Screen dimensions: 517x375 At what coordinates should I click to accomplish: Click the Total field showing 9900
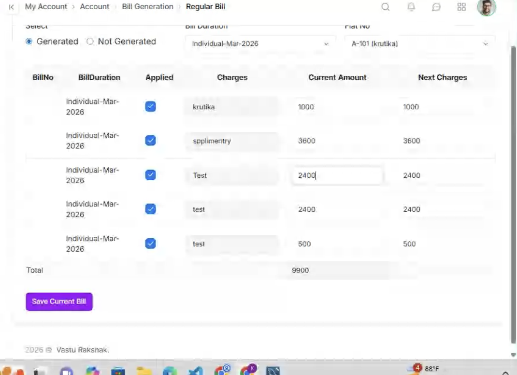pyautogui.click(x=337, y=271)
